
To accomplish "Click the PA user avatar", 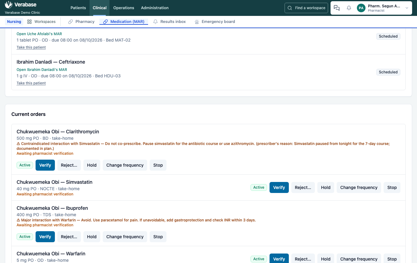I will click(x=361, y=8).
